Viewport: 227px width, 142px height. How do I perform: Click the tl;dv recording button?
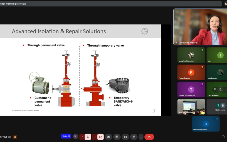(x=66, y=136)
